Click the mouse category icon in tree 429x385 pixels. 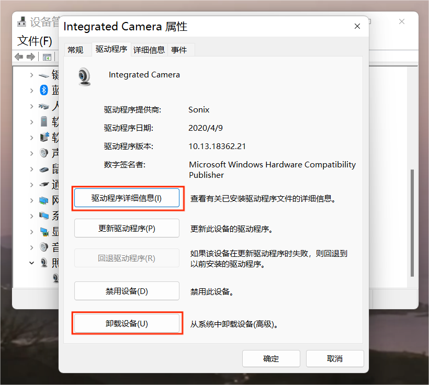tap(44, 169)
